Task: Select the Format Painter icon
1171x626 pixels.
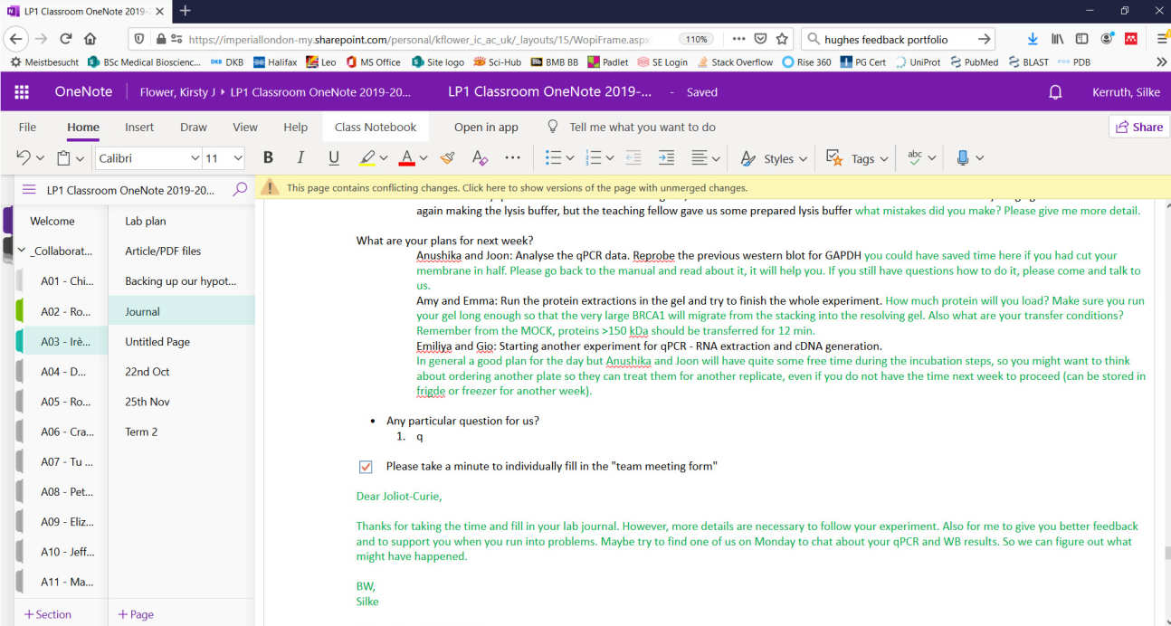Action: click(x=447, y=158)
